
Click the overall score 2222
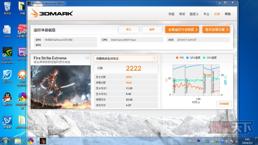point(134,68)
